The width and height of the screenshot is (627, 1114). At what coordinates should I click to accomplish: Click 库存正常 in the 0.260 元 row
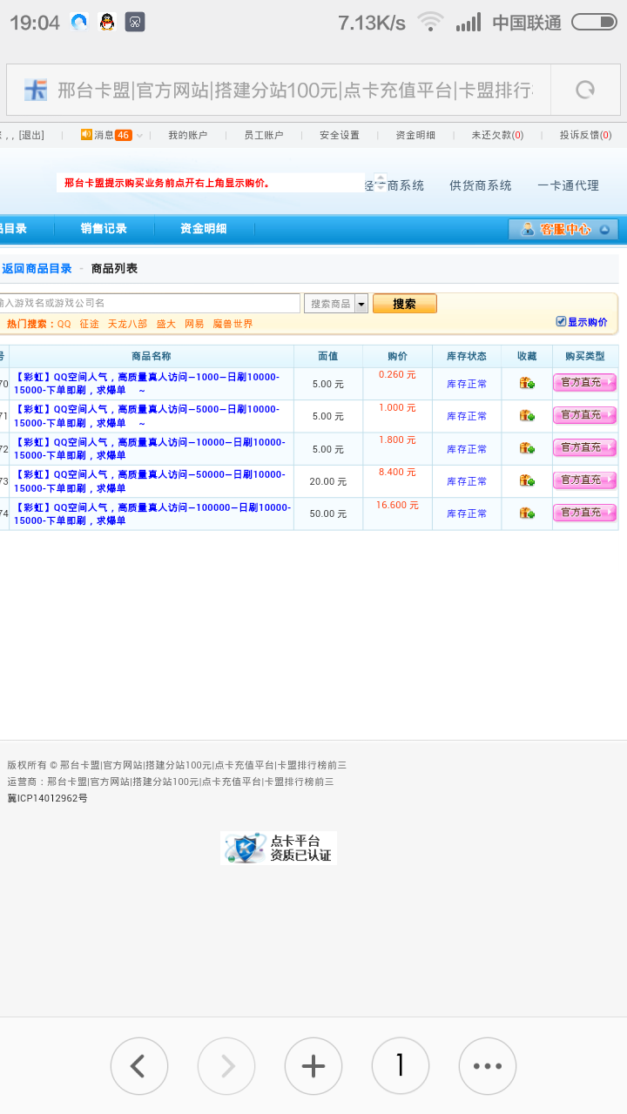(467, 384)
